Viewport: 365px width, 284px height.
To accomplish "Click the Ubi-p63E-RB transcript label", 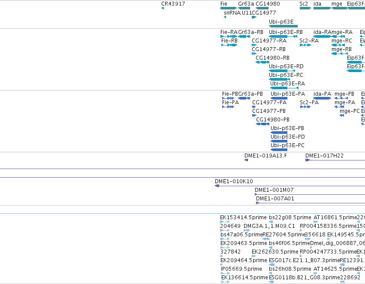I will (286, 32).
